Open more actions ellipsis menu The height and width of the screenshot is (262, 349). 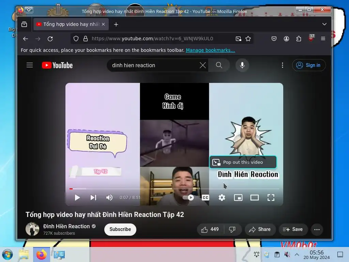317,230
